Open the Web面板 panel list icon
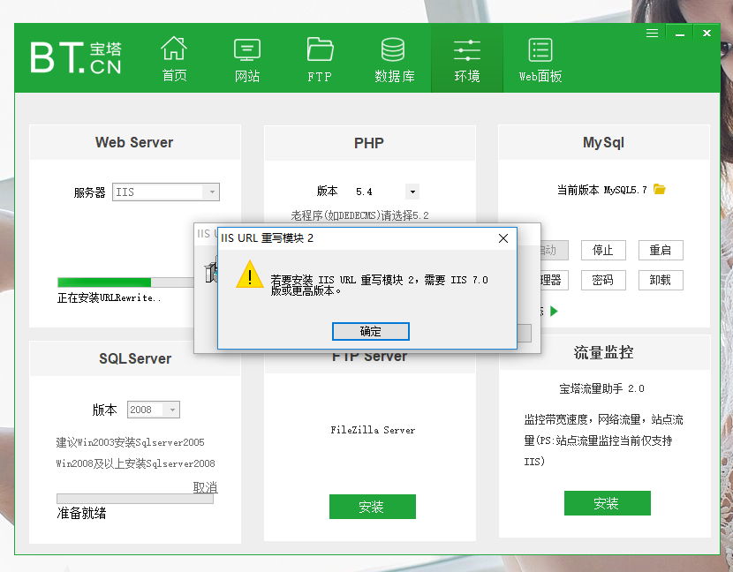The width and height of the screenshot is (733, 572). pyautogui.click(x=540, y=58)
